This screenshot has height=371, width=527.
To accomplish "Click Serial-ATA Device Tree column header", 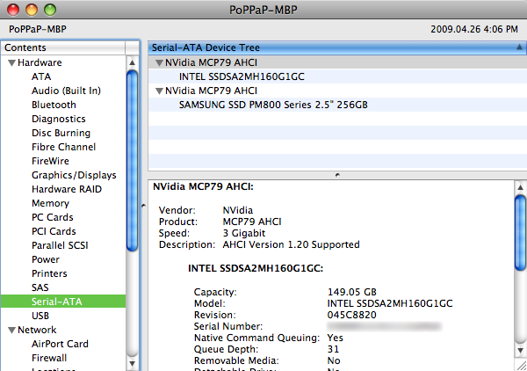I will click(x=337, y=47).
